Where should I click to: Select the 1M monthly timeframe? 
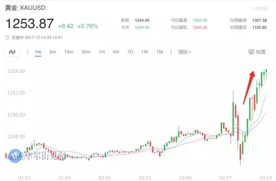click(x=160, y=52)
